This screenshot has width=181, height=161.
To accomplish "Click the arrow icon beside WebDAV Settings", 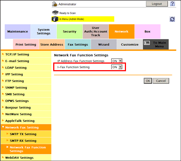I will tap(3, 157).
